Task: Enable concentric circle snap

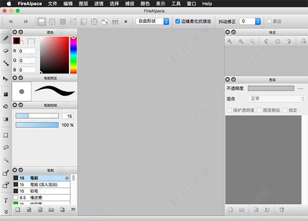Action: (94, 21)
